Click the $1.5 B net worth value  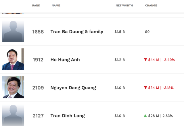pos(120,32)
